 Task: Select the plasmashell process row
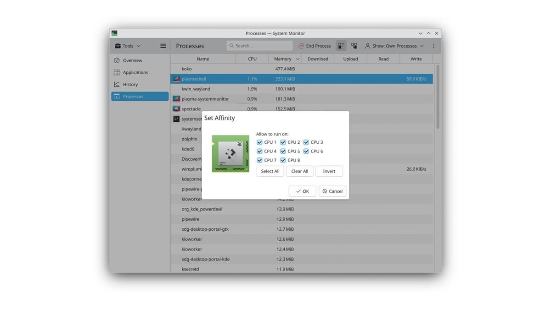[302, 79]
